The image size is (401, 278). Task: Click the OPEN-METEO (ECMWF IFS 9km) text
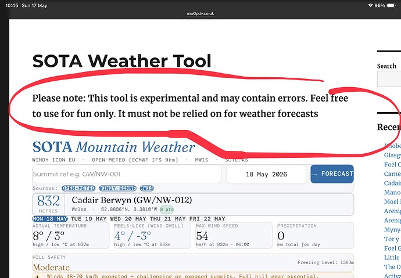(x=135, y=160)
